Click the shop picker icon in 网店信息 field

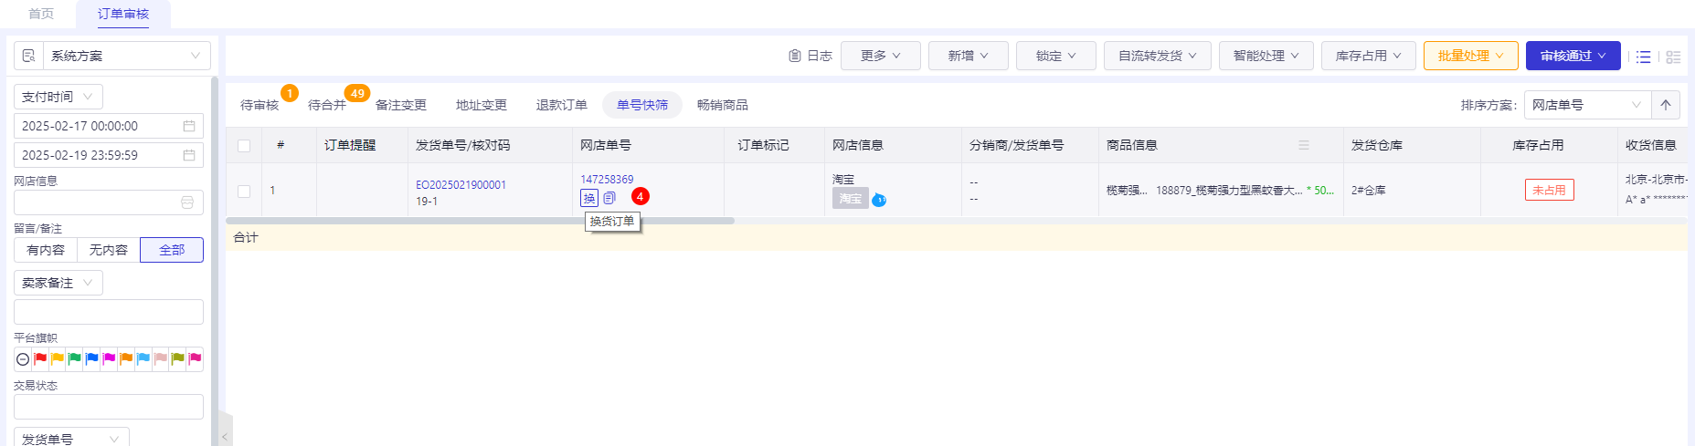[187, 202]
